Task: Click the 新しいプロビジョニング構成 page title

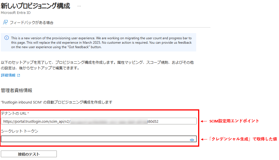Action: (36, 6)
